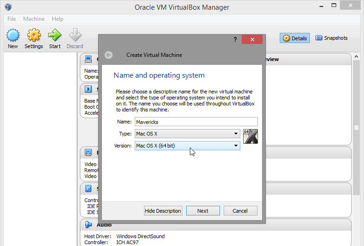Open the Settings gear icon
The width and height of the screenshot is (364, 246).
[34, 35]
